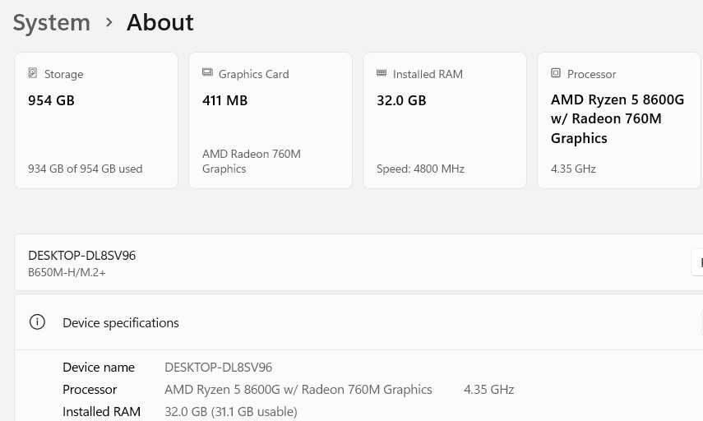The width and height of the screenshot is (703, 421).
Task: Select the Device name value DESKTOP-DL8SV96
Action: [218, 367]
